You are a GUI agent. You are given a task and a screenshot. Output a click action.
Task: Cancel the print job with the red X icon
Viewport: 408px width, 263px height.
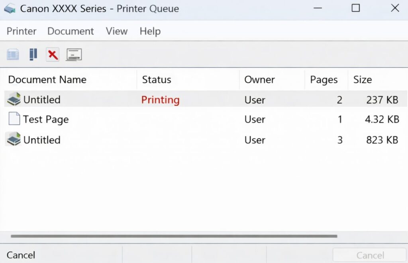[x=52, y=54]
